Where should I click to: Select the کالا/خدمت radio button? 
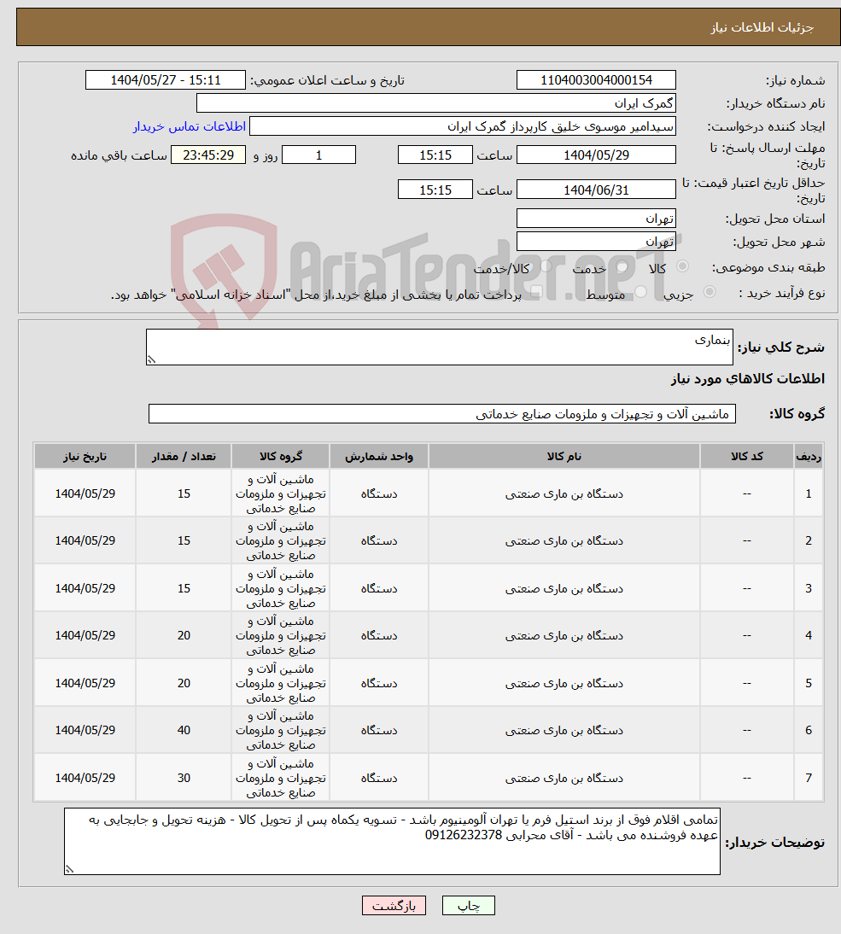tap(546, 266)
